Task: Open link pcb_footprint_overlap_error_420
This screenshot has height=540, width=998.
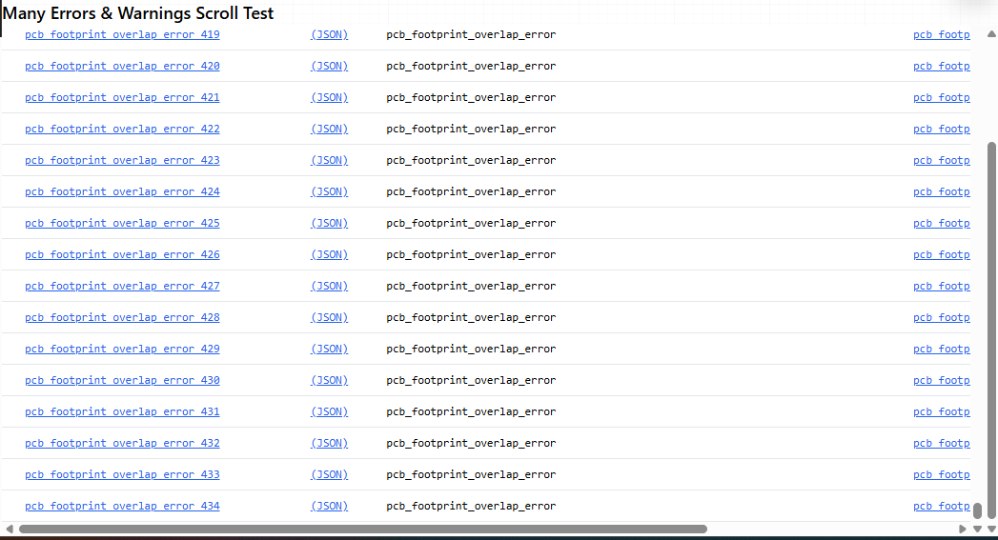Action: [x=122, y=66]
